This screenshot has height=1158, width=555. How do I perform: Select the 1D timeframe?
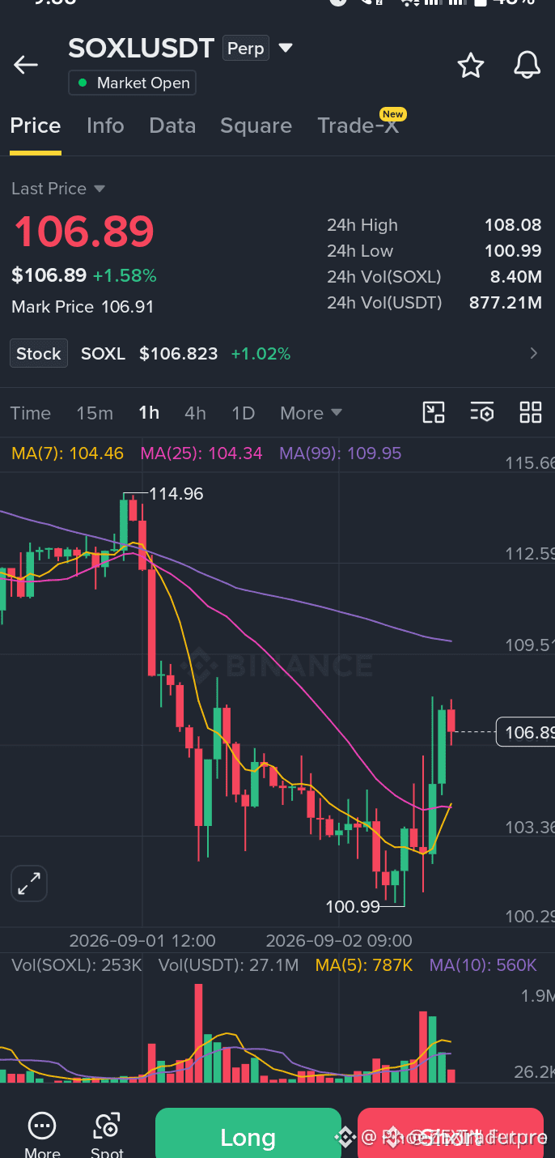[x=243, y=413]
